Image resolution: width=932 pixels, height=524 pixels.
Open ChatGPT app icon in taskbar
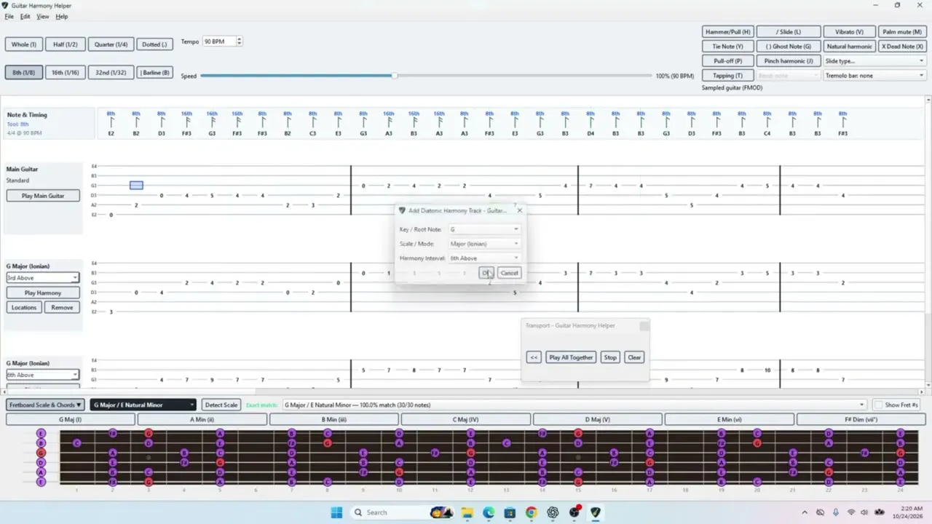tap(553, 512)
